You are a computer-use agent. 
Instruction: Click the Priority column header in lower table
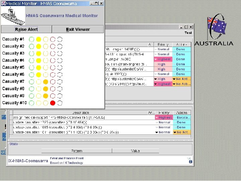point(164,113)
